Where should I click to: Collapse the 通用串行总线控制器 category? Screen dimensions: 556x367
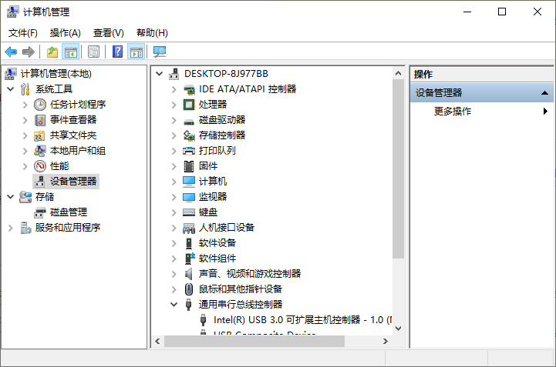pyautogui.click(x=174, y=305)
